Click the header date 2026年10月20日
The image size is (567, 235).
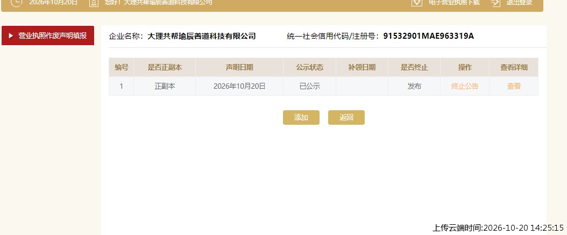tap(53, 3)
